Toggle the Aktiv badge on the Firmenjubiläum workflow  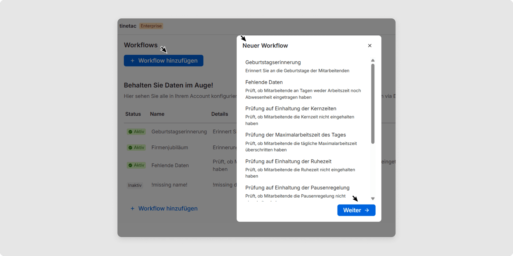coord(136,147)
